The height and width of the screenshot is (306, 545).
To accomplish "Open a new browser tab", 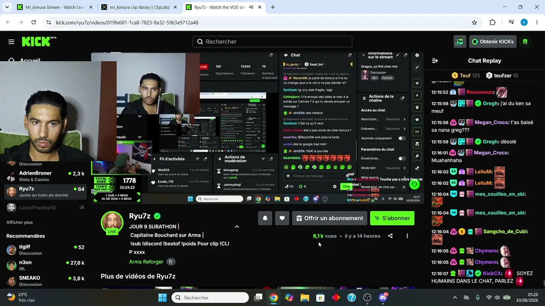I will click(x=272, y=7).
